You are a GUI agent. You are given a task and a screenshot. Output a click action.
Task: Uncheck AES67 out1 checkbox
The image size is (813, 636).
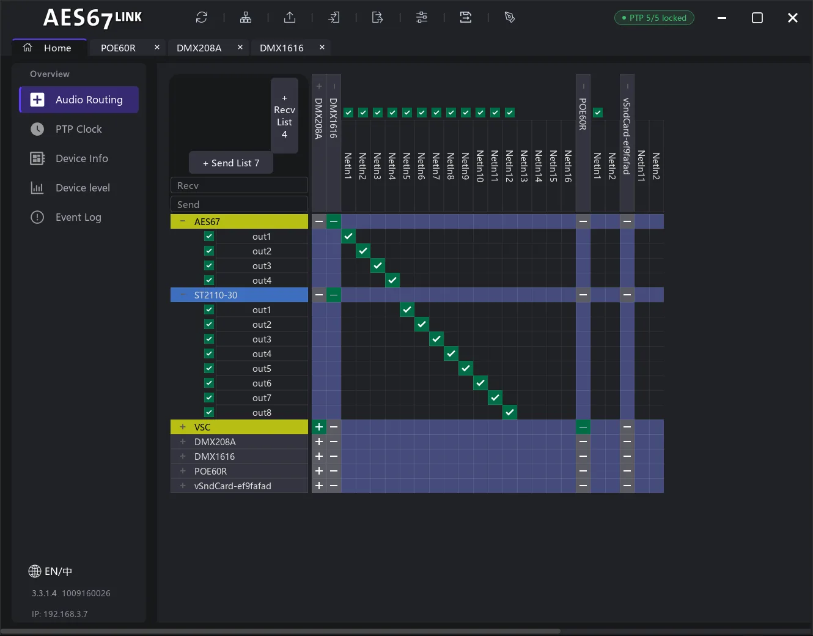[209, 236]
